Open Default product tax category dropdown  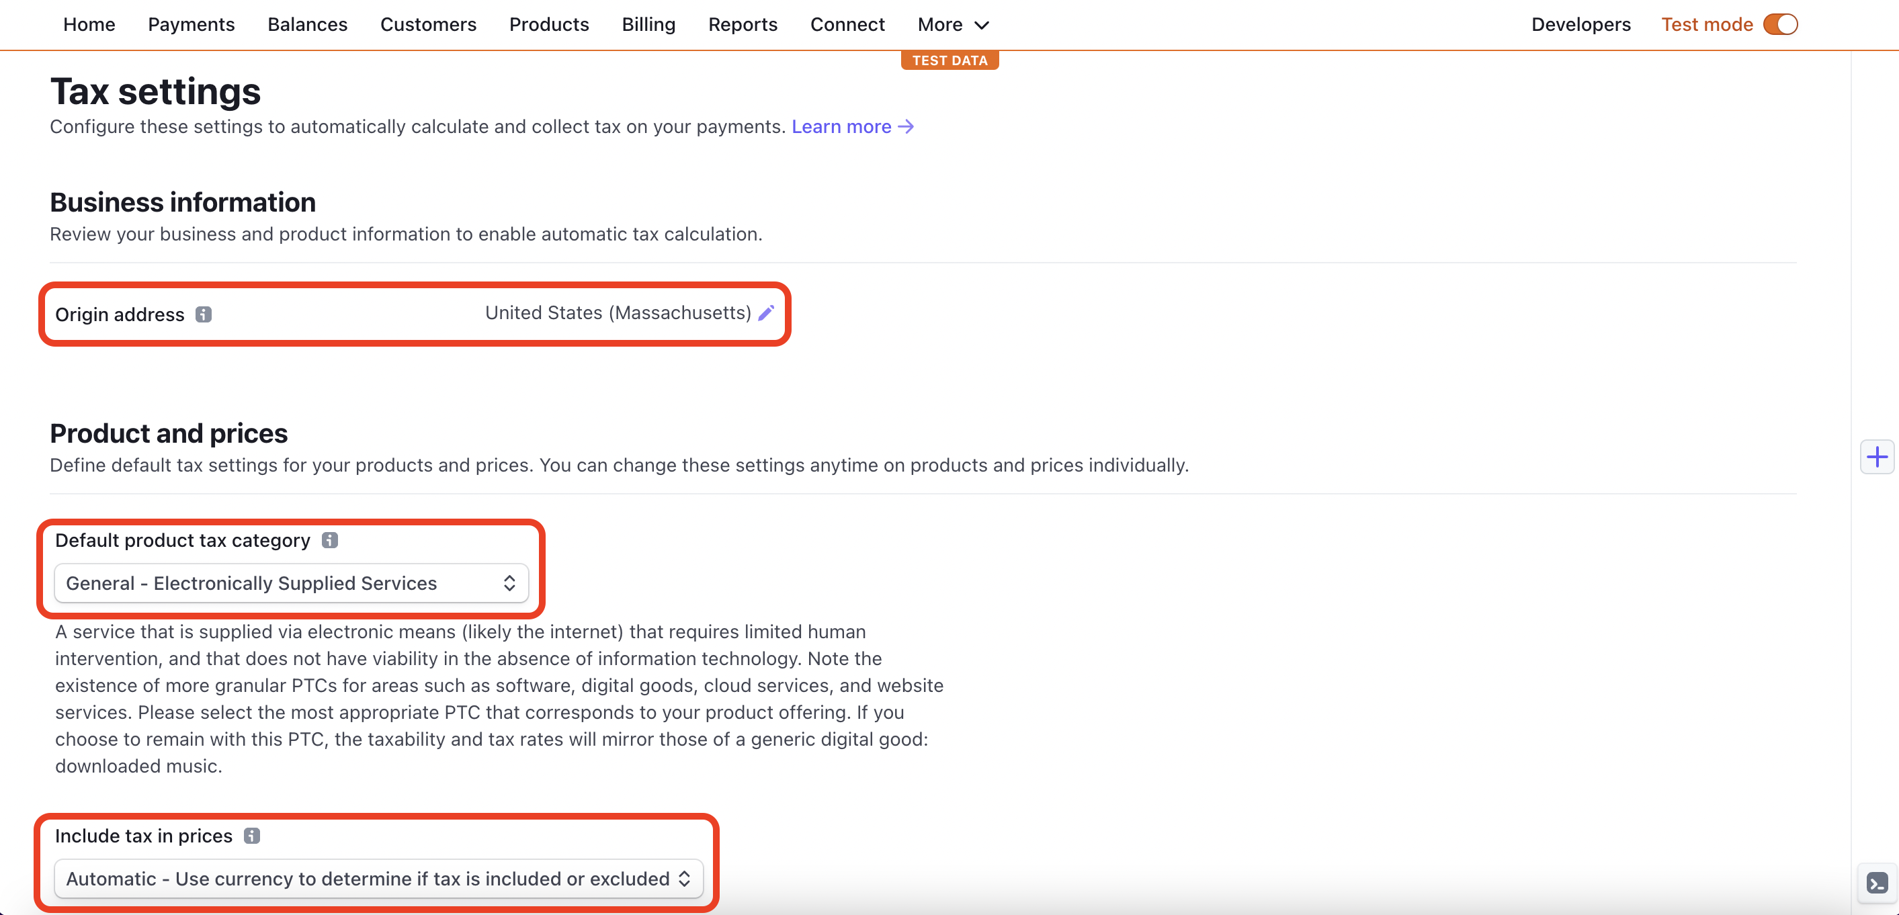tap(291, 582)
